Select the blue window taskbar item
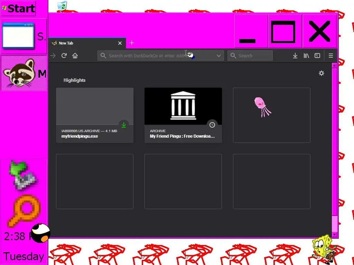This screenshot has width=354, height=265. (24, 36)
